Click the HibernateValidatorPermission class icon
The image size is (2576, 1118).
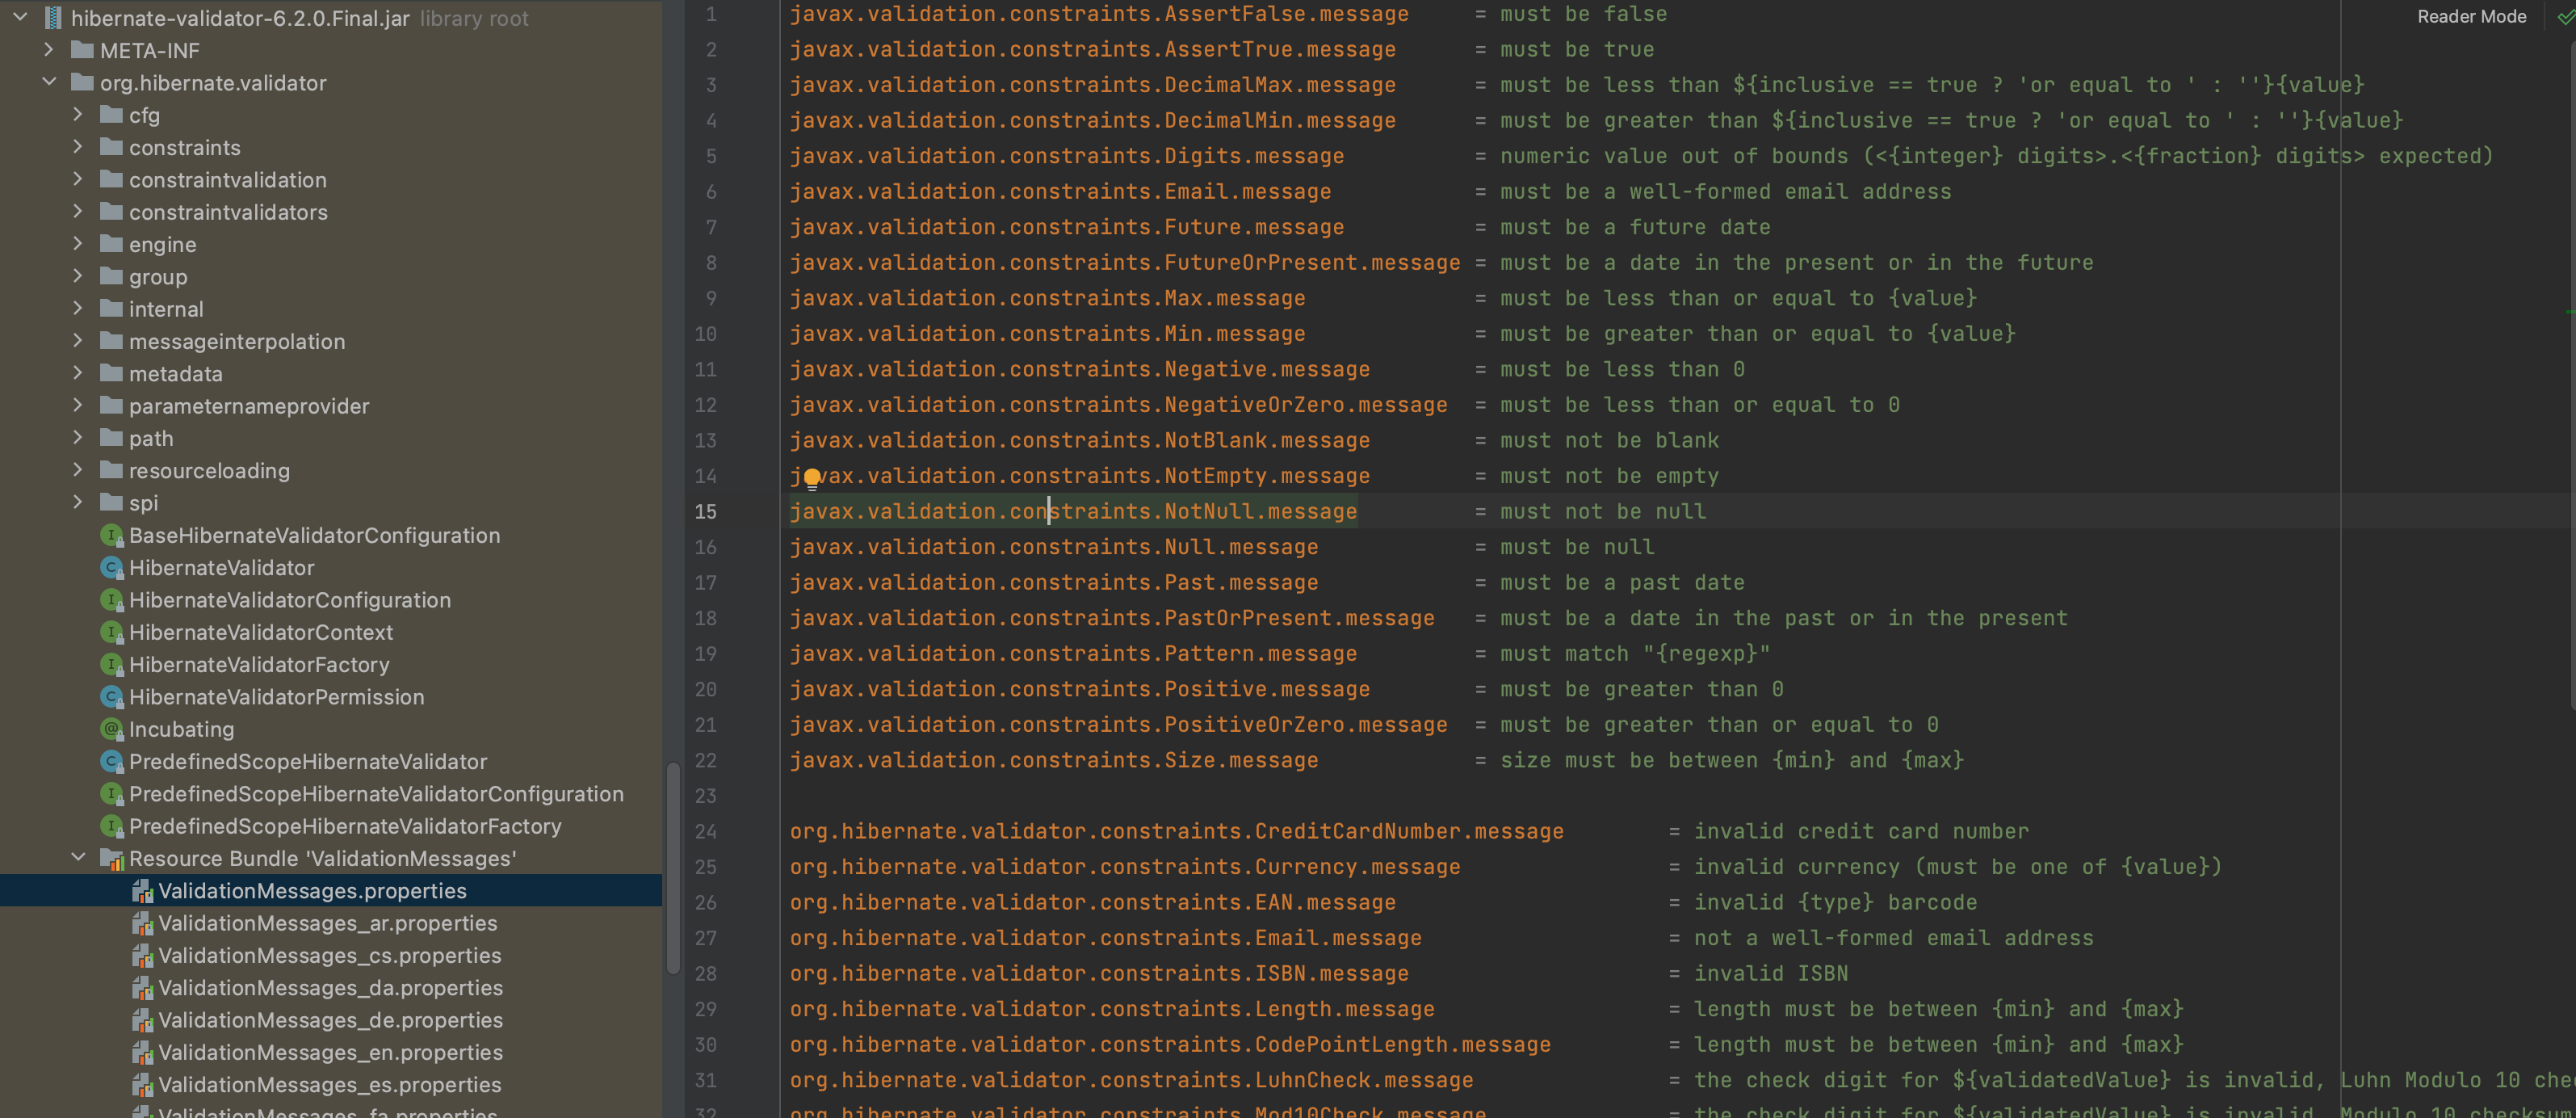tap(112, 697)
